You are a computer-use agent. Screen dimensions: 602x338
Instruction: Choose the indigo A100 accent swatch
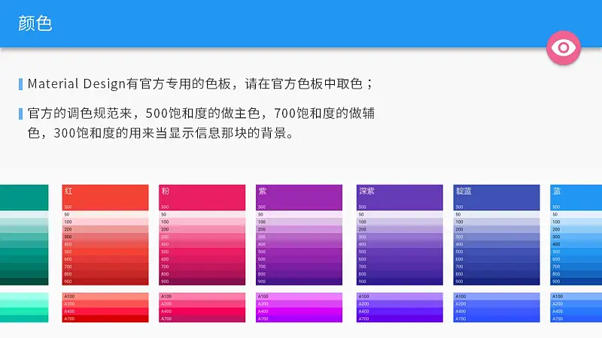tap(497, 296)
